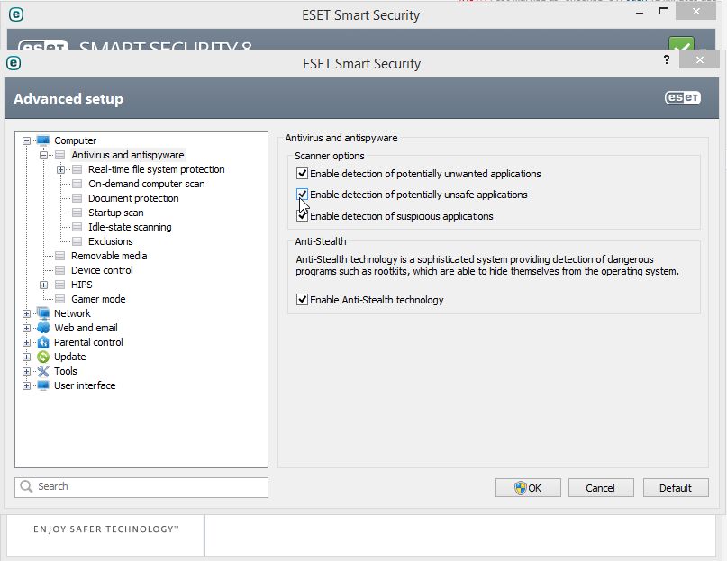Toggle detection of potentially unwanted applications

click(x=303, y=174)
